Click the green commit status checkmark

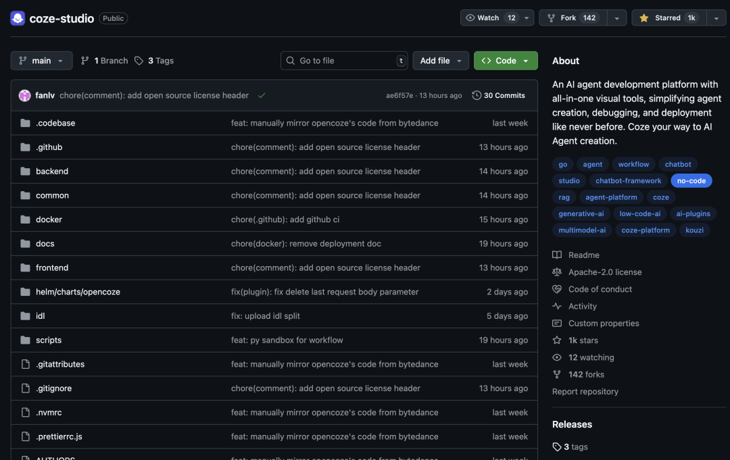(x=262, y=95)
